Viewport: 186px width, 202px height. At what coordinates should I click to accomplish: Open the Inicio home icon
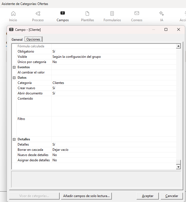click(13, 14)
